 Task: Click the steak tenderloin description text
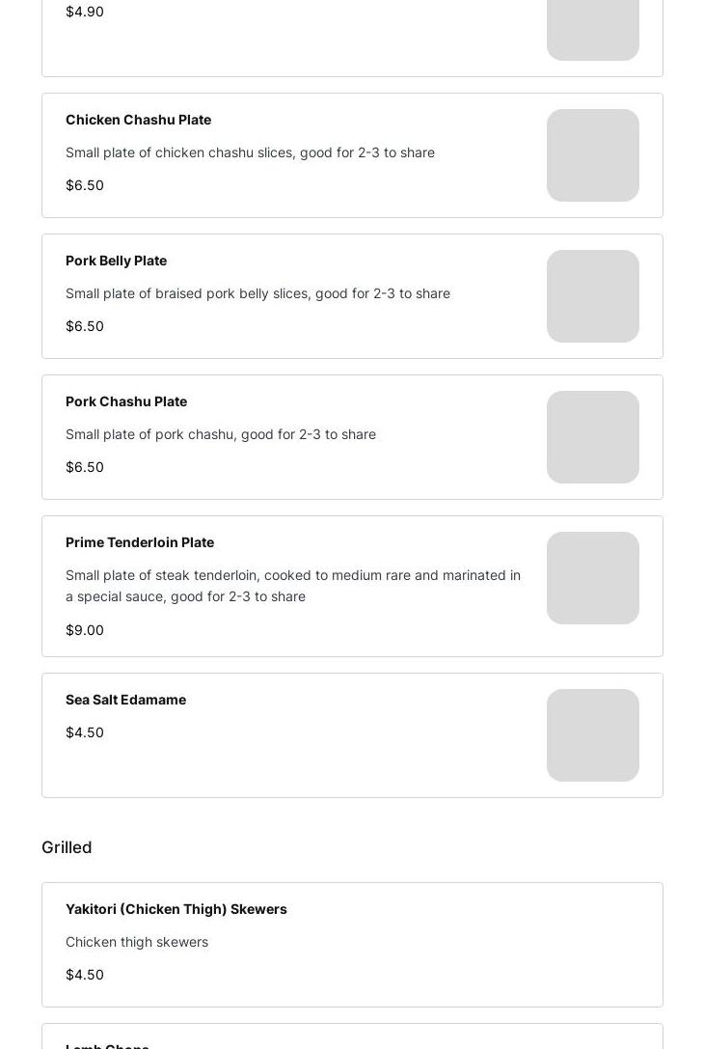292,586
